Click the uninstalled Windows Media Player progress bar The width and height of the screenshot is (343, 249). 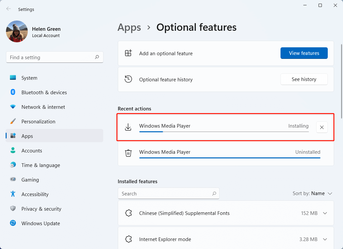point(230,158)
